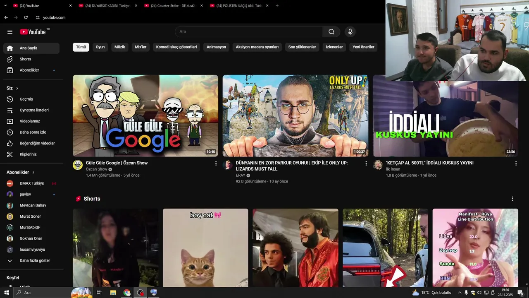Open File Explorer from taskbar

pos(113,293)
